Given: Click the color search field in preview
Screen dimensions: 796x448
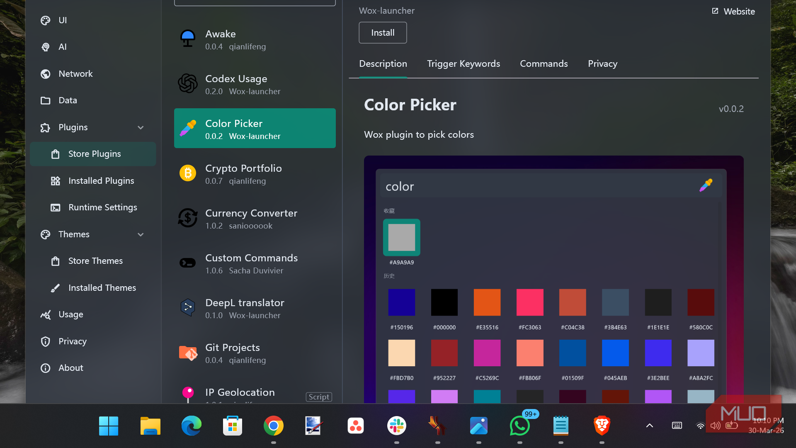Looking at the screenshot, I should pyautogui.click(x=551, y=186).
